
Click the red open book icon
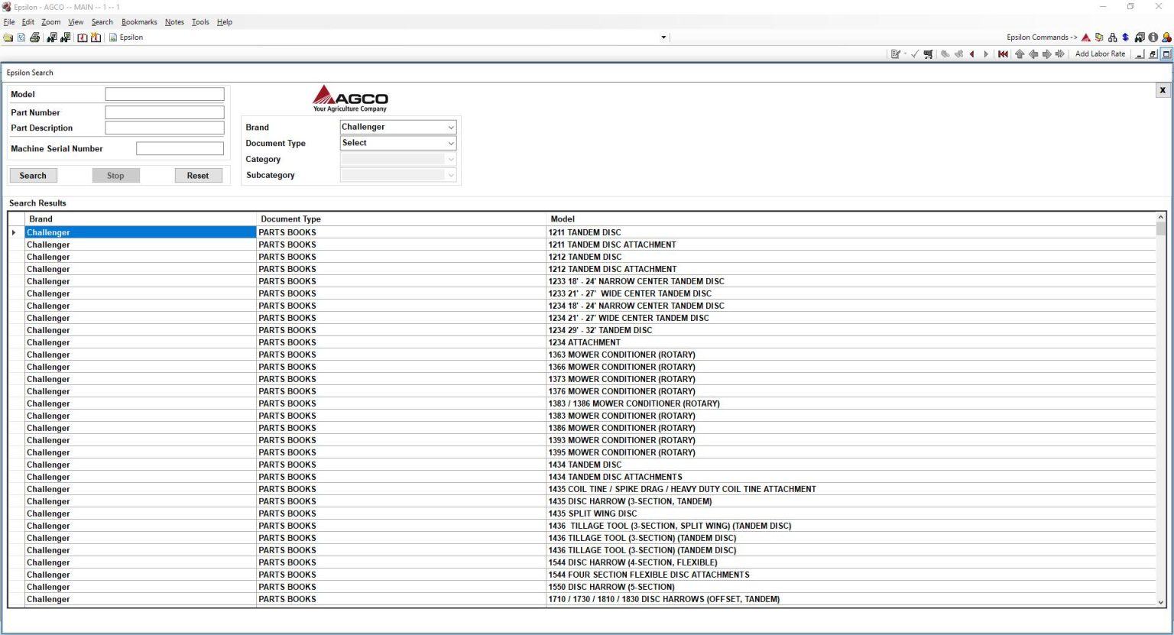82,37
